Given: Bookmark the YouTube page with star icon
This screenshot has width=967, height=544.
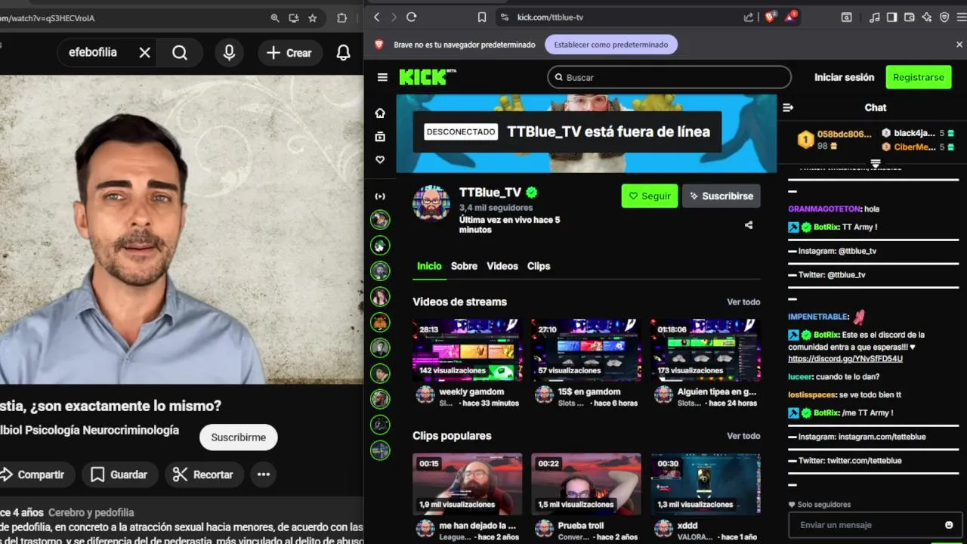Looking at the screenshot, I should pos(312,18).
